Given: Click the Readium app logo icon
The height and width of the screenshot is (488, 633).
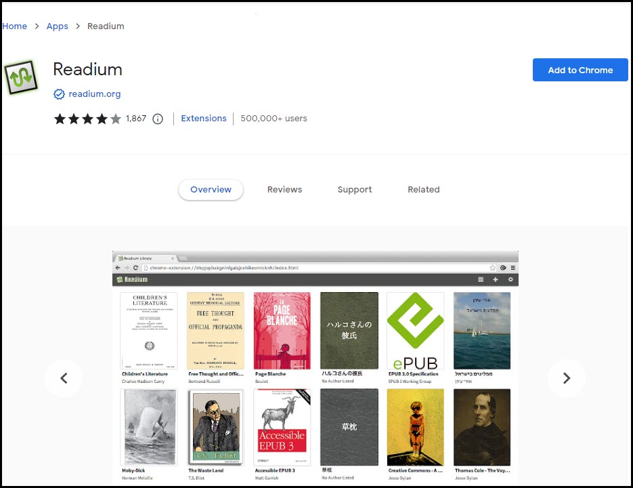Looking at the screenshot, I should [x=20, y=77].
